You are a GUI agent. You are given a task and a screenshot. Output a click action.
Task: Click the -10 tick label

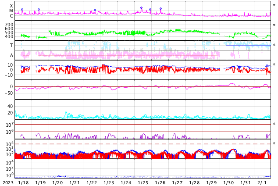coord(9,75)
